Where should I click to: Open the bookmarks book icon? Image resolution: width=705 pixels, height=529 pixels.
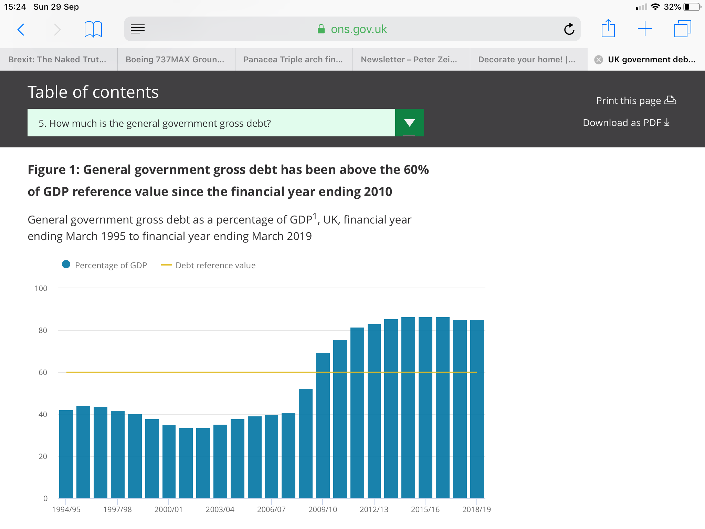click(x=93, y=30)
